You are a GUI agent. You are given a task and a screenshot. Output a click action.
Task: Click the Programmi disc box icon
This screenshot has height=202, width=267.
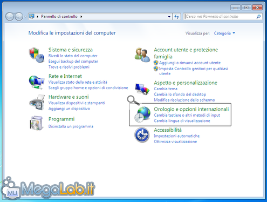(37, 123)
